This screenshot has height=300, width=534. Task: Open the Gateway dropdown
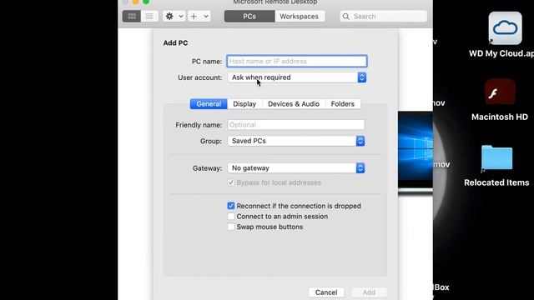click(x=296, y=168)
